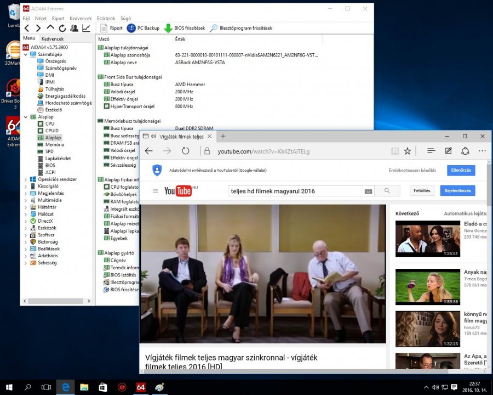Click the left panel horizontal scrollbar
Viewport: 493px width, 395px height.
click(x=55, y=301)
